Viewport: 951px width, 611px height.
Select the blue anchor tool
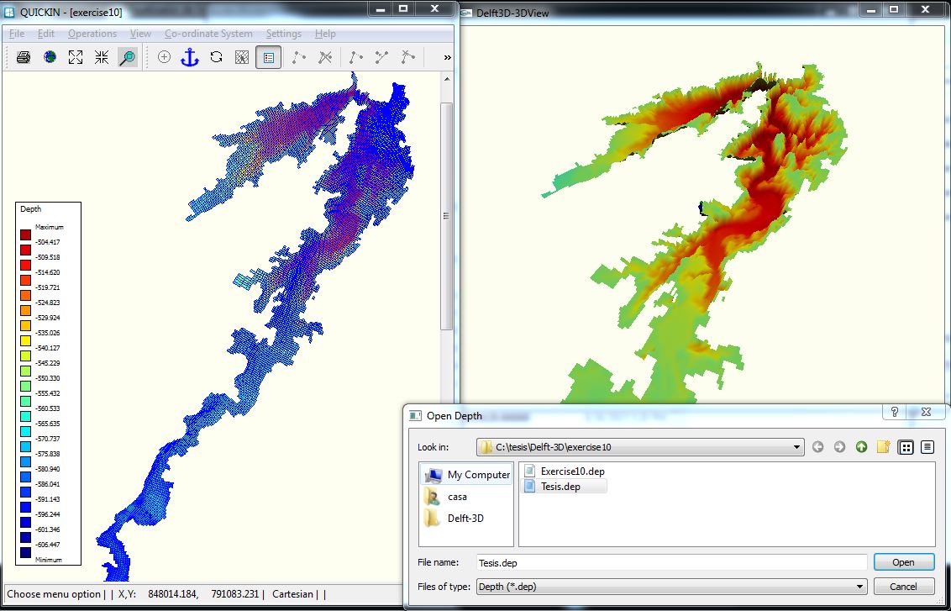pyautogui.click(x=191, y=58)
